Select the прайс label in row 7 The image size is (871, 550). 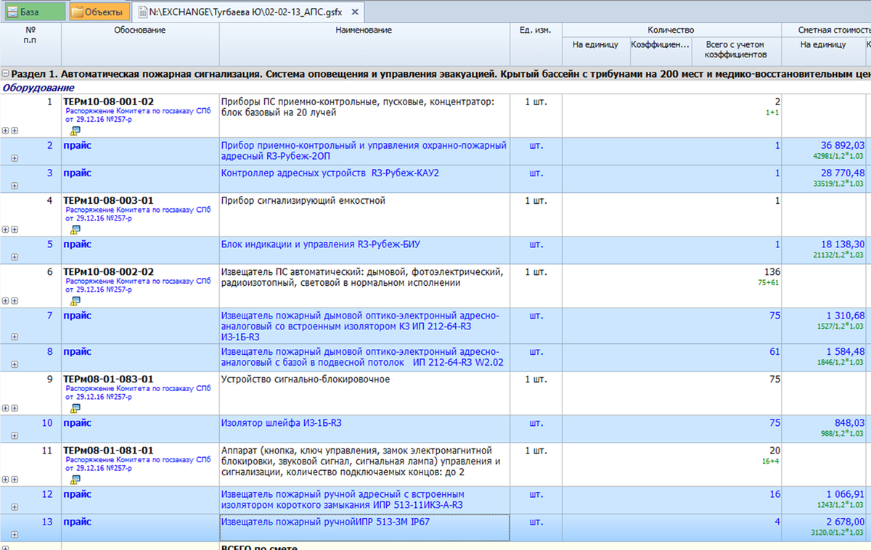click(x=77, y=316)
